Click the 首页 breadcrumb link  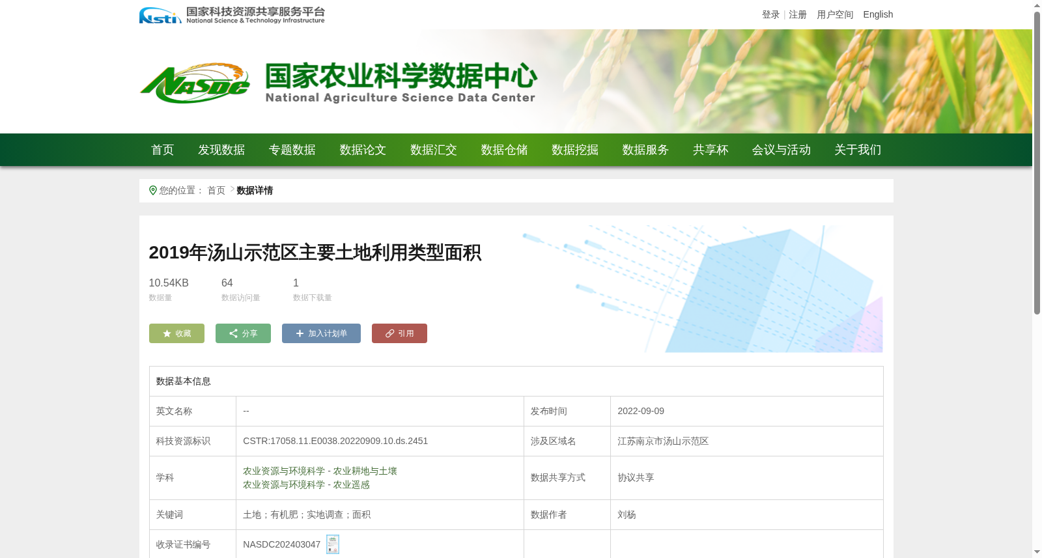click(216, 190)
